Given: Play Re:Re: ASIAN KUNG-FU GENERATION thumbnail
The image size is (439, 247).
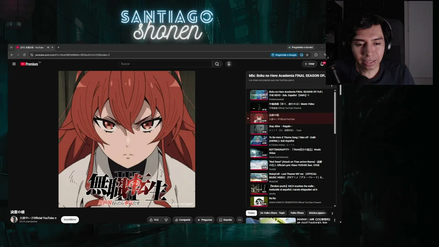Looking at the screenshot, I should click(x=259, y=201).
